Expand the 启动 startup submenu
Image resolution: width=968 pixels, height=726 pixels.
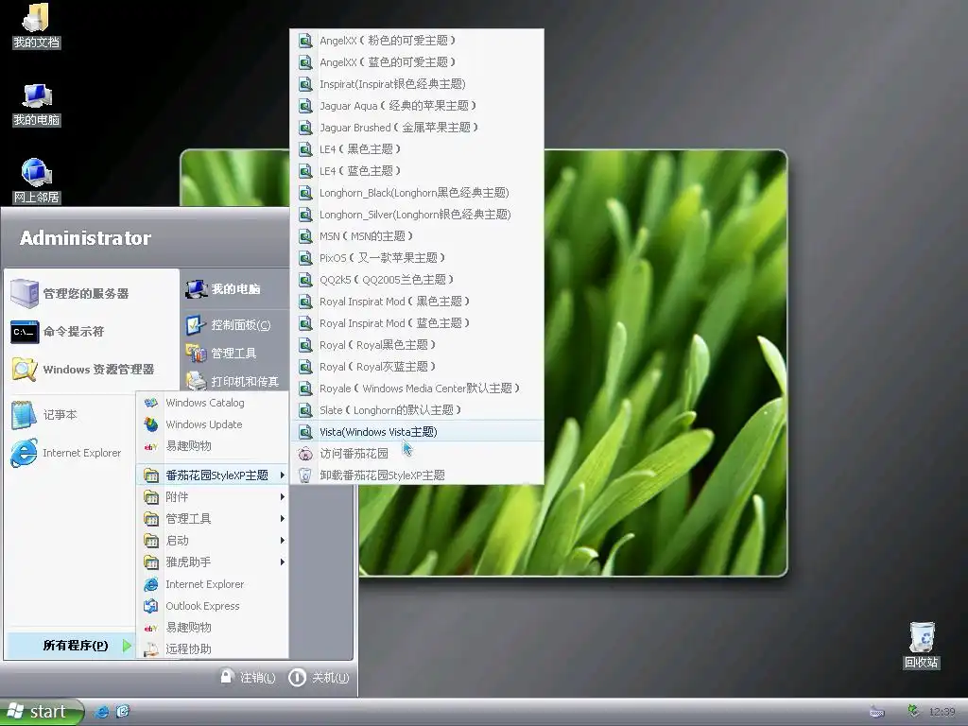point(213,540)
